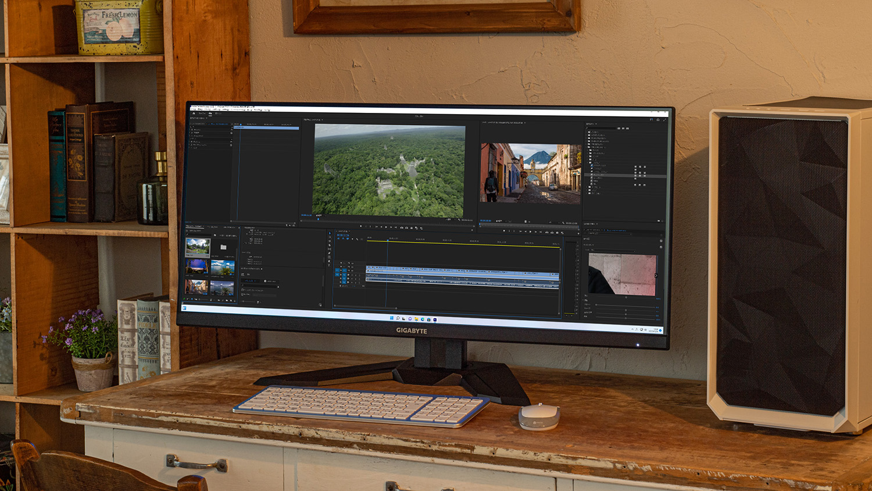
Task: Open left monitor zoom level dropdown
Action: coord(320,216)
